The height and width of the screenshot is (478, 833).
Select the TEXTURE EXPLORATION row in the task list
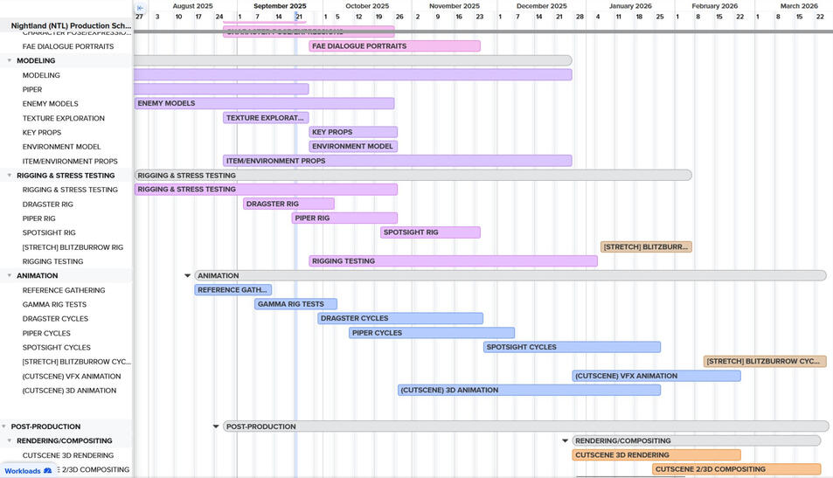(63, 119)
